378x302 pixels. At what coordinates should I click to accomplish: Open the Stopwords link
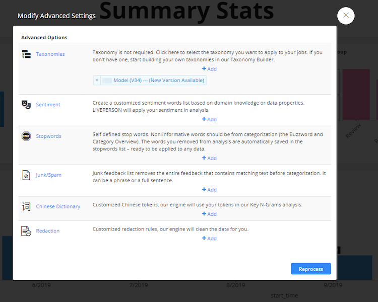49,136
